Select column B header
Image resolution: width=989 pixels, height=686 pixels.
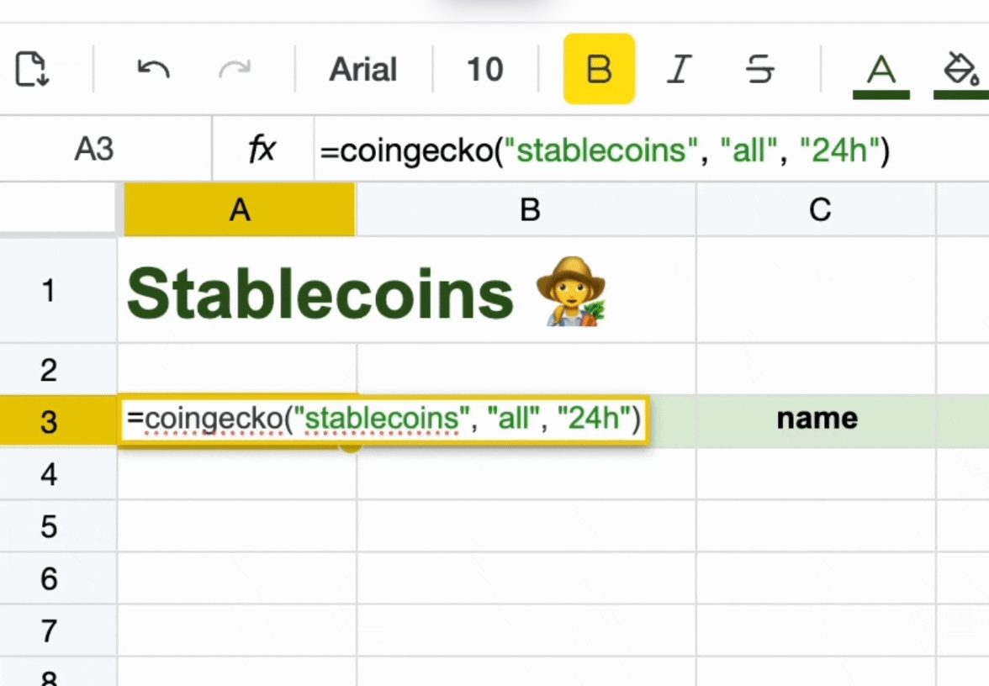529,209
